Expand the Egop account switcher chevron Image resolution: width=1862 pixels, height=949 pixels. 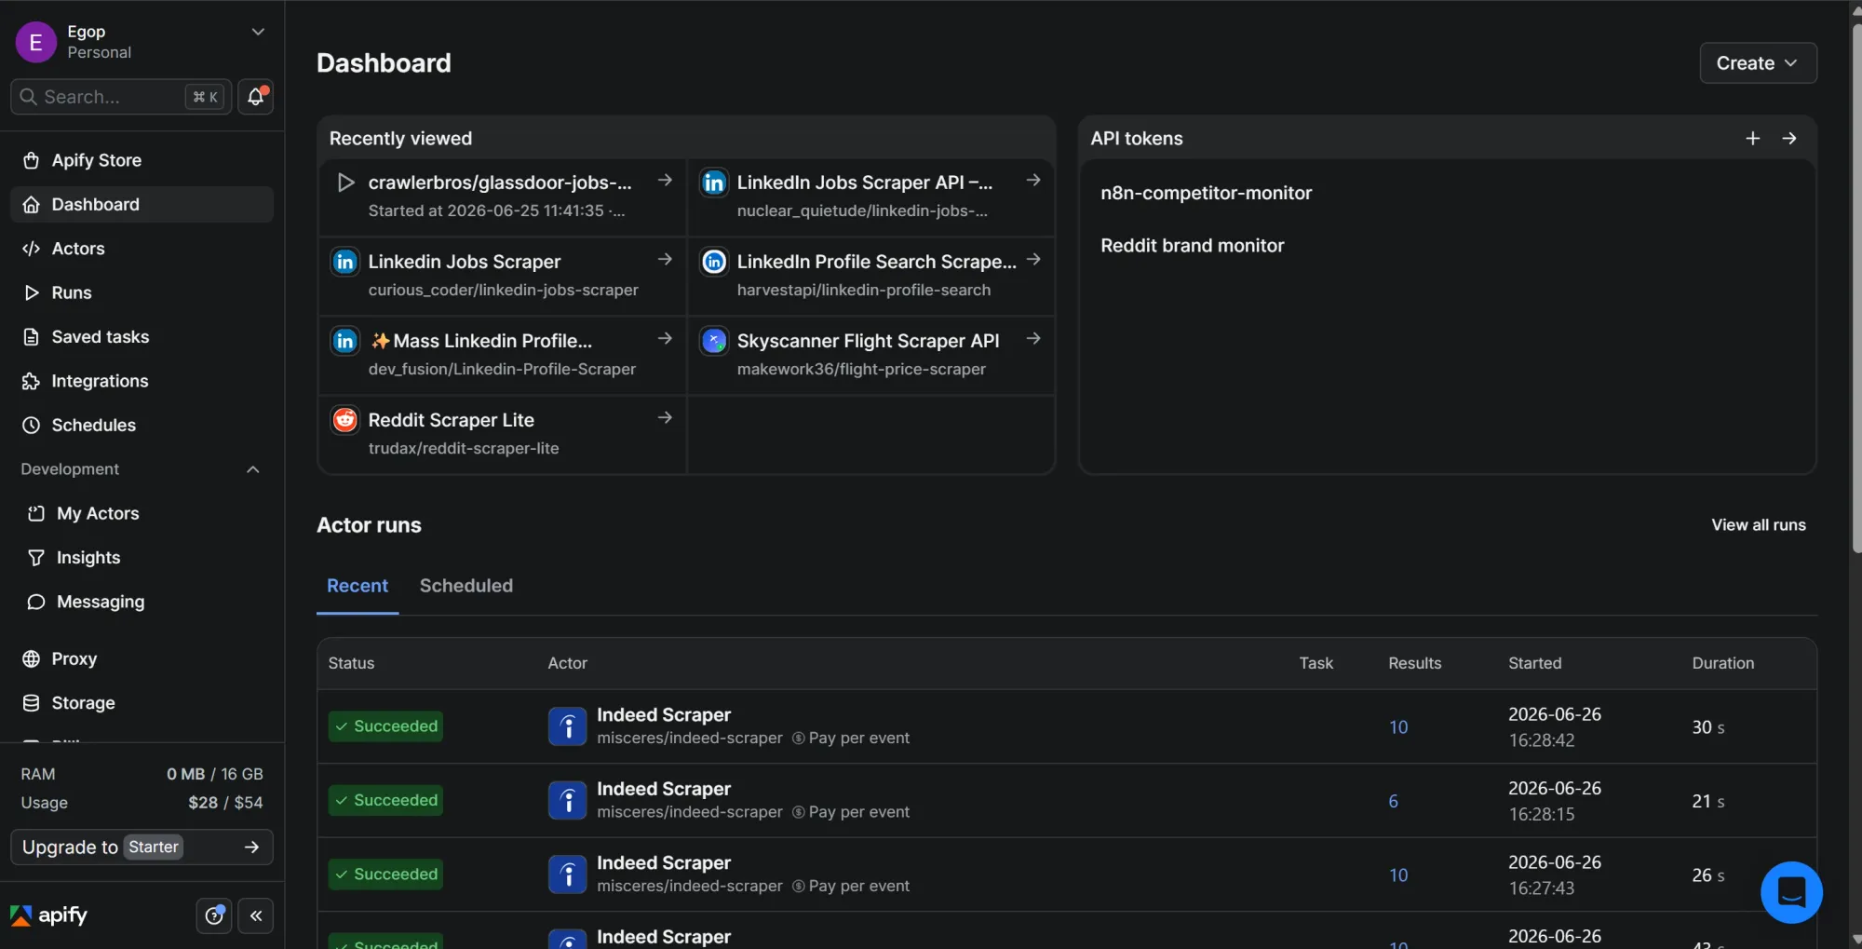click(258, 32)
